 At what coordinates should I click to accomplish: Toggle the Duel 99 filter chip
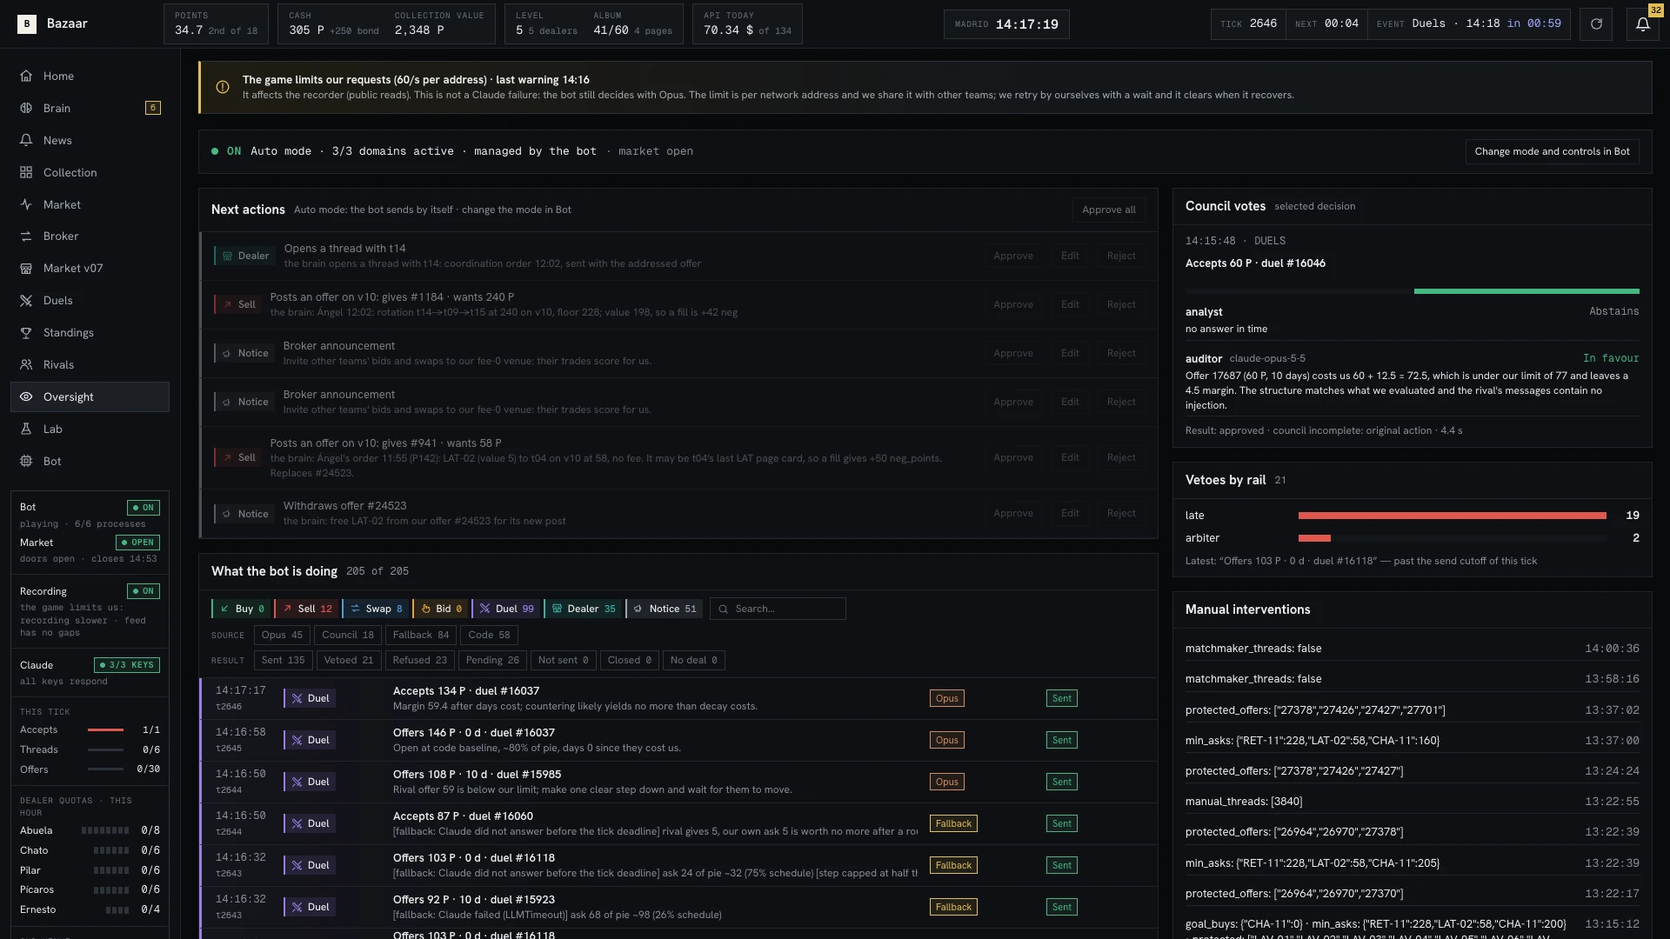point(506,609)
